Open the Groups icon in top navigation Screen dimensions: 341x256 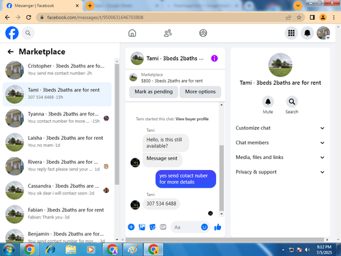(203, 33)
